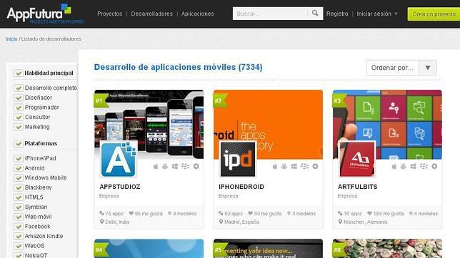The width and height of the screenshot is (460, 258).
Task: Toggle the WebOS checkbox
Action: pos(18,246)
